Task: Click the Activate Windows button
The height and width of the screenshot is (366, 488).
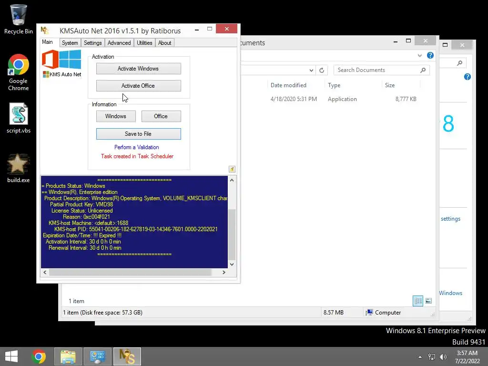Action: [139, 69]
